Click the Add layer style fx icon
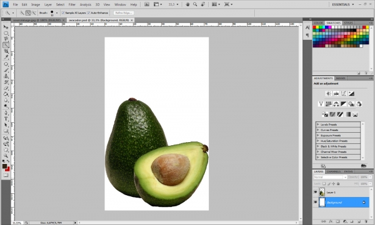375x225 pixels. 331,222
